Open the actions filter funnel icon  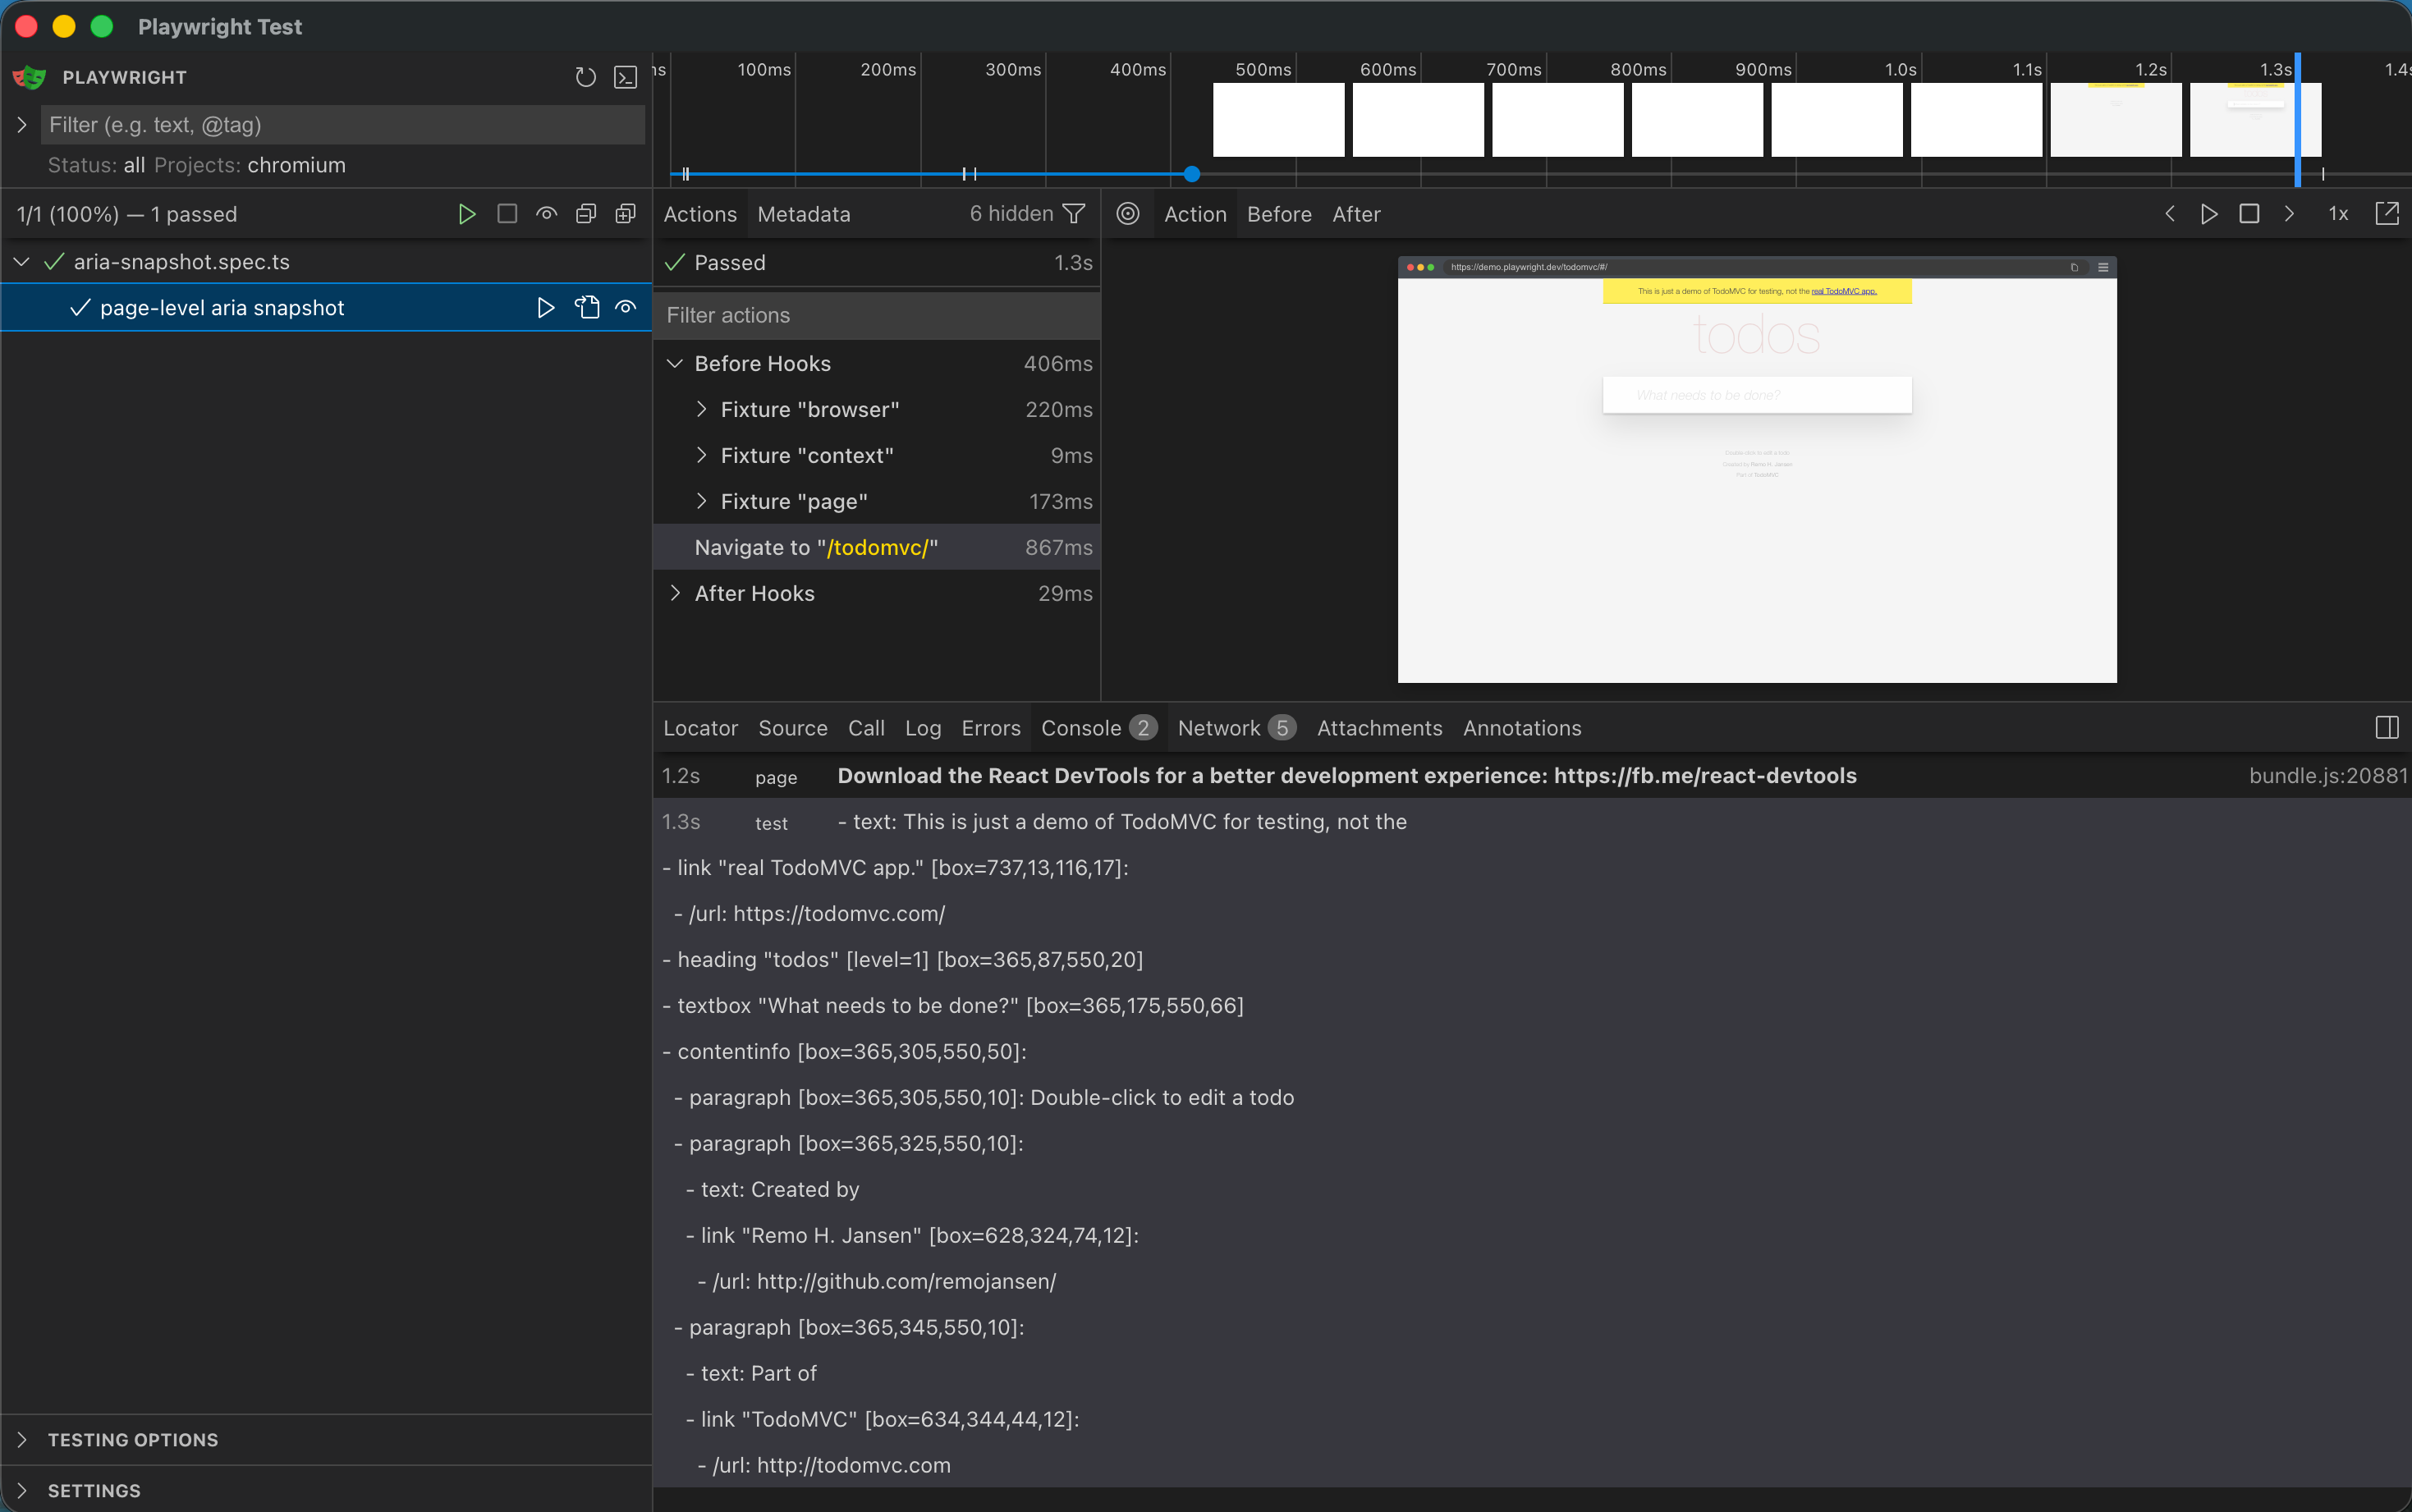click(x=1074, y=214)
